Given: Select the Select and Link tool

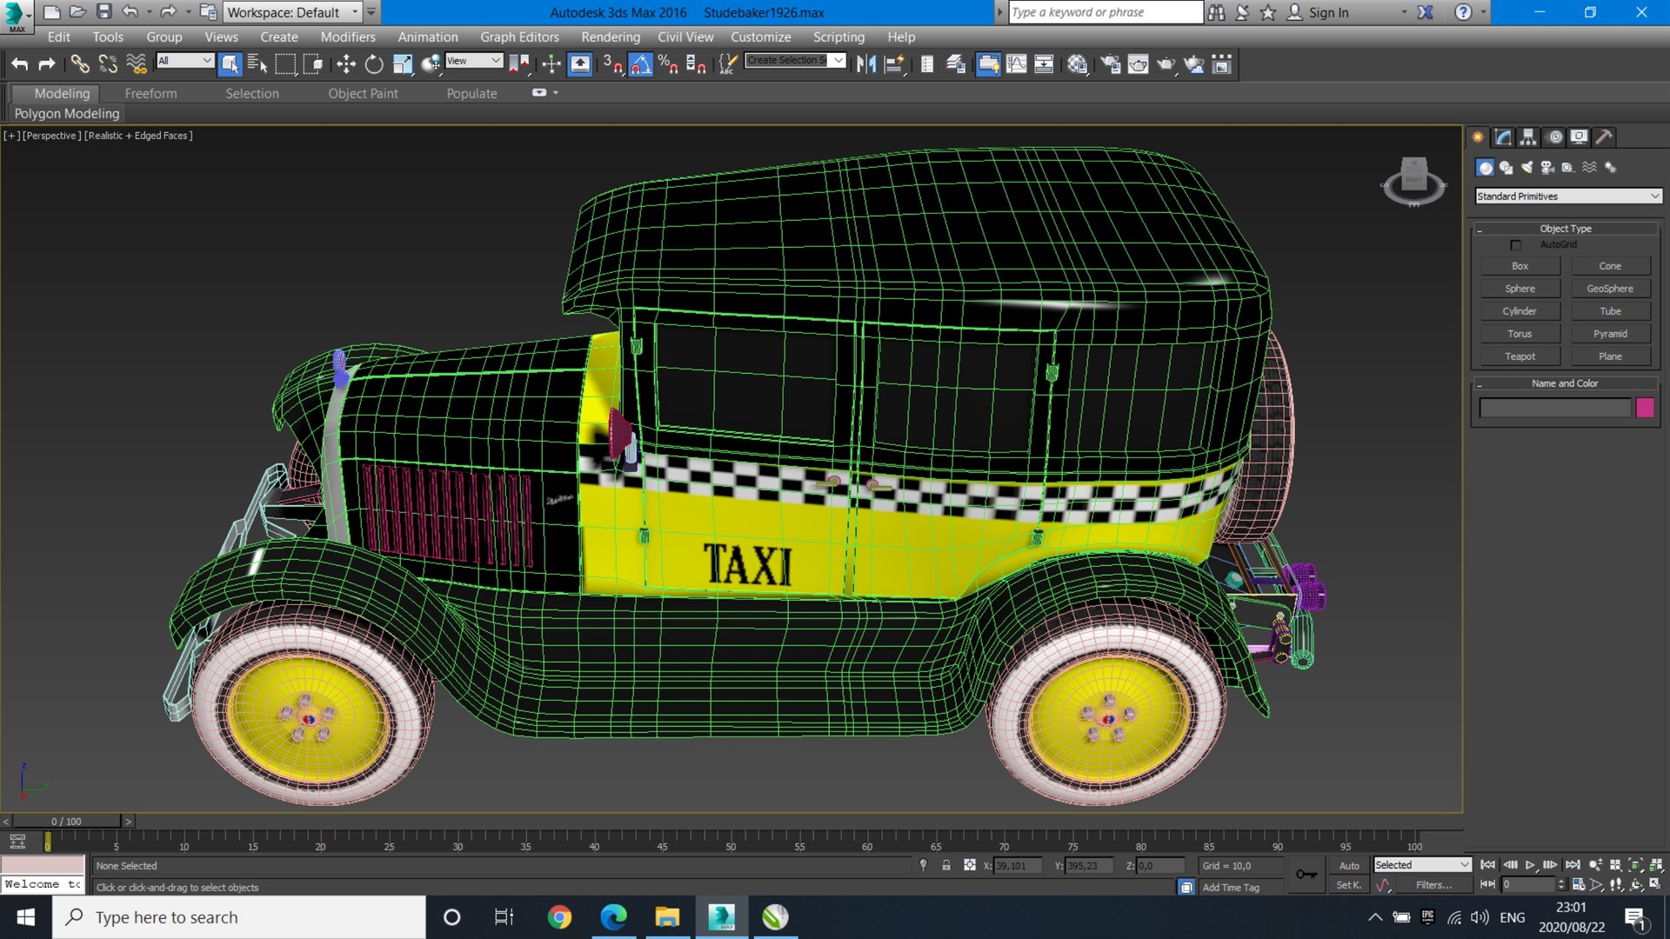Looking at the screenshot, I should pos(79,63).
